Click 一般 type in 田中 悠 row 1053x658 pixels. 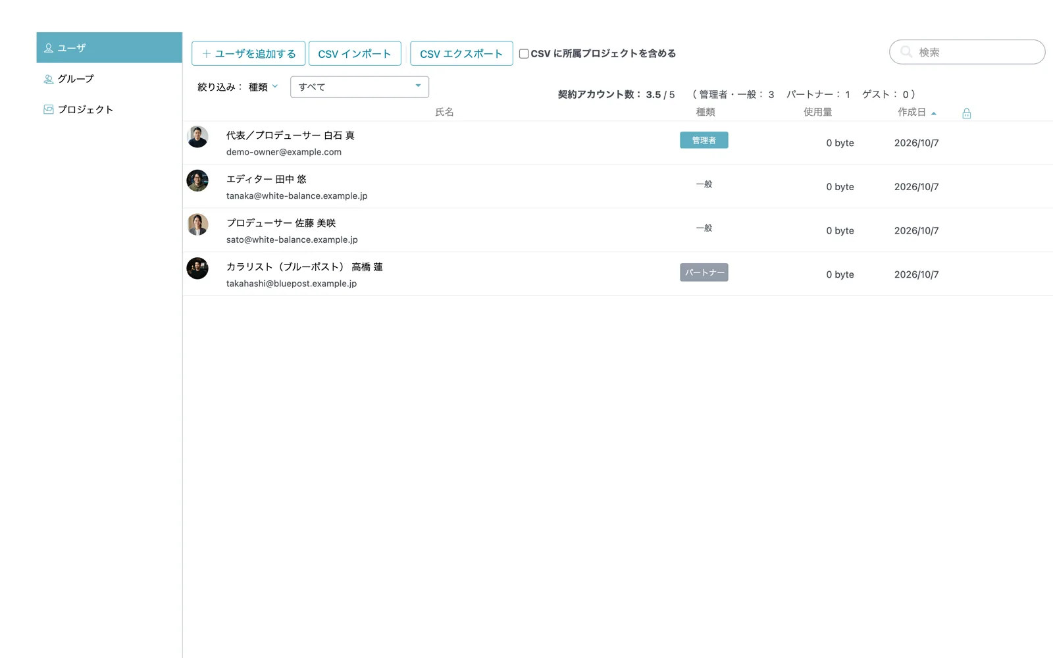pyautogui.click(x=704, y=184)
